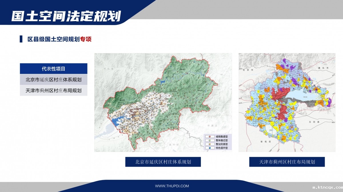Click the green 整体搬迁型 legend marker
The image size is (343, 192).
pos(209,140)
